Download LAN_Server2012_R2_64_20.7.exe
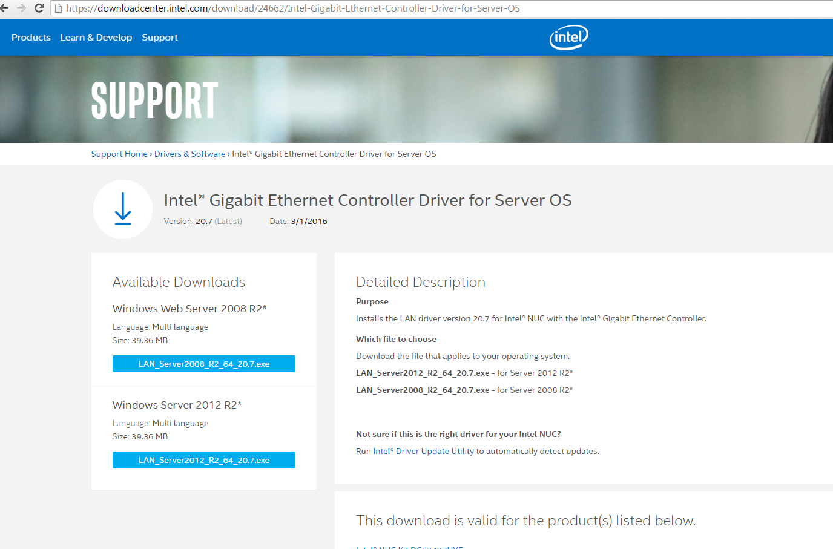 click(x=204, y=460)
